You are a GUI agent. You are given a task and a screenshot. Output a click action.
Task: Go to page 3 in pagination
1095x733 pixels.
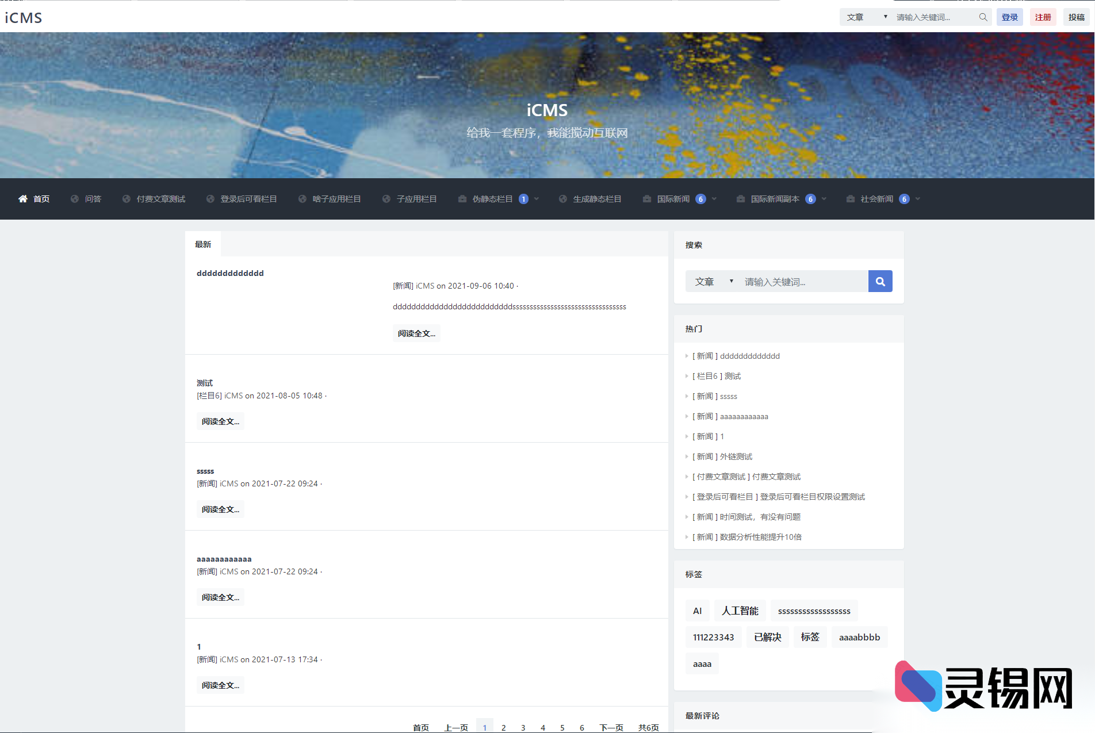pos(523,726)
